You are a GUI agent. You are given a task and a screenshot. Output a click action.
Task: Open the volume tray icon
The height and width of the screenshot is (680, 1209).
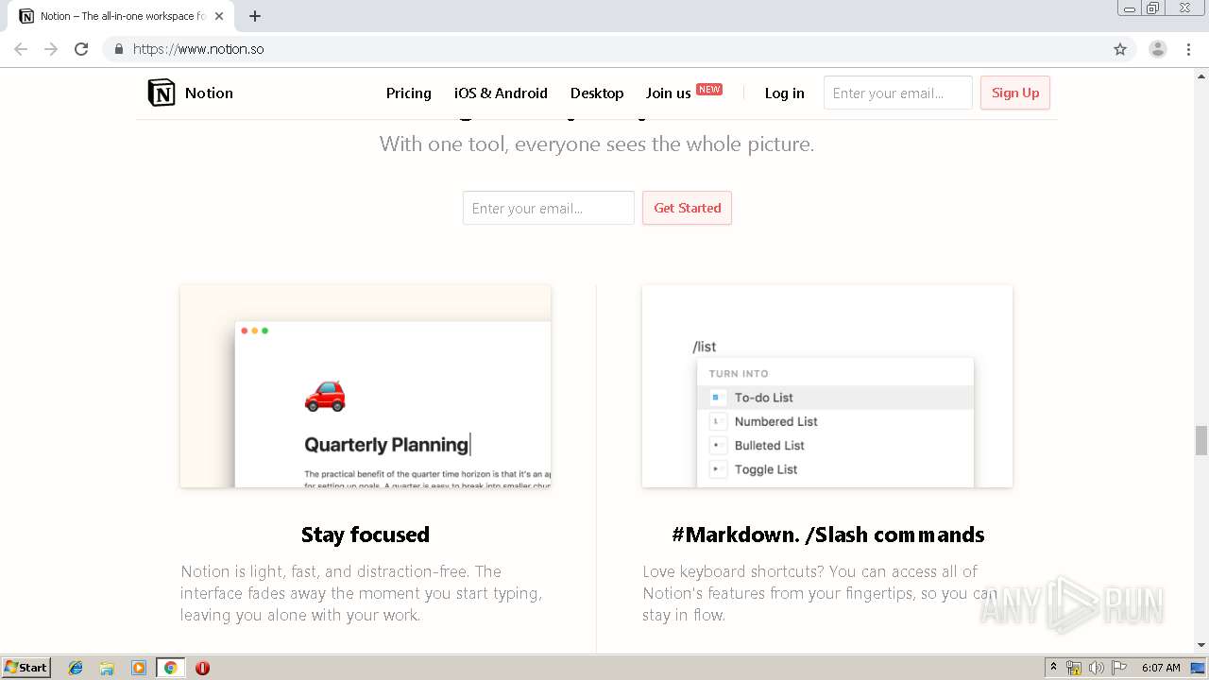click(1096, 668)
